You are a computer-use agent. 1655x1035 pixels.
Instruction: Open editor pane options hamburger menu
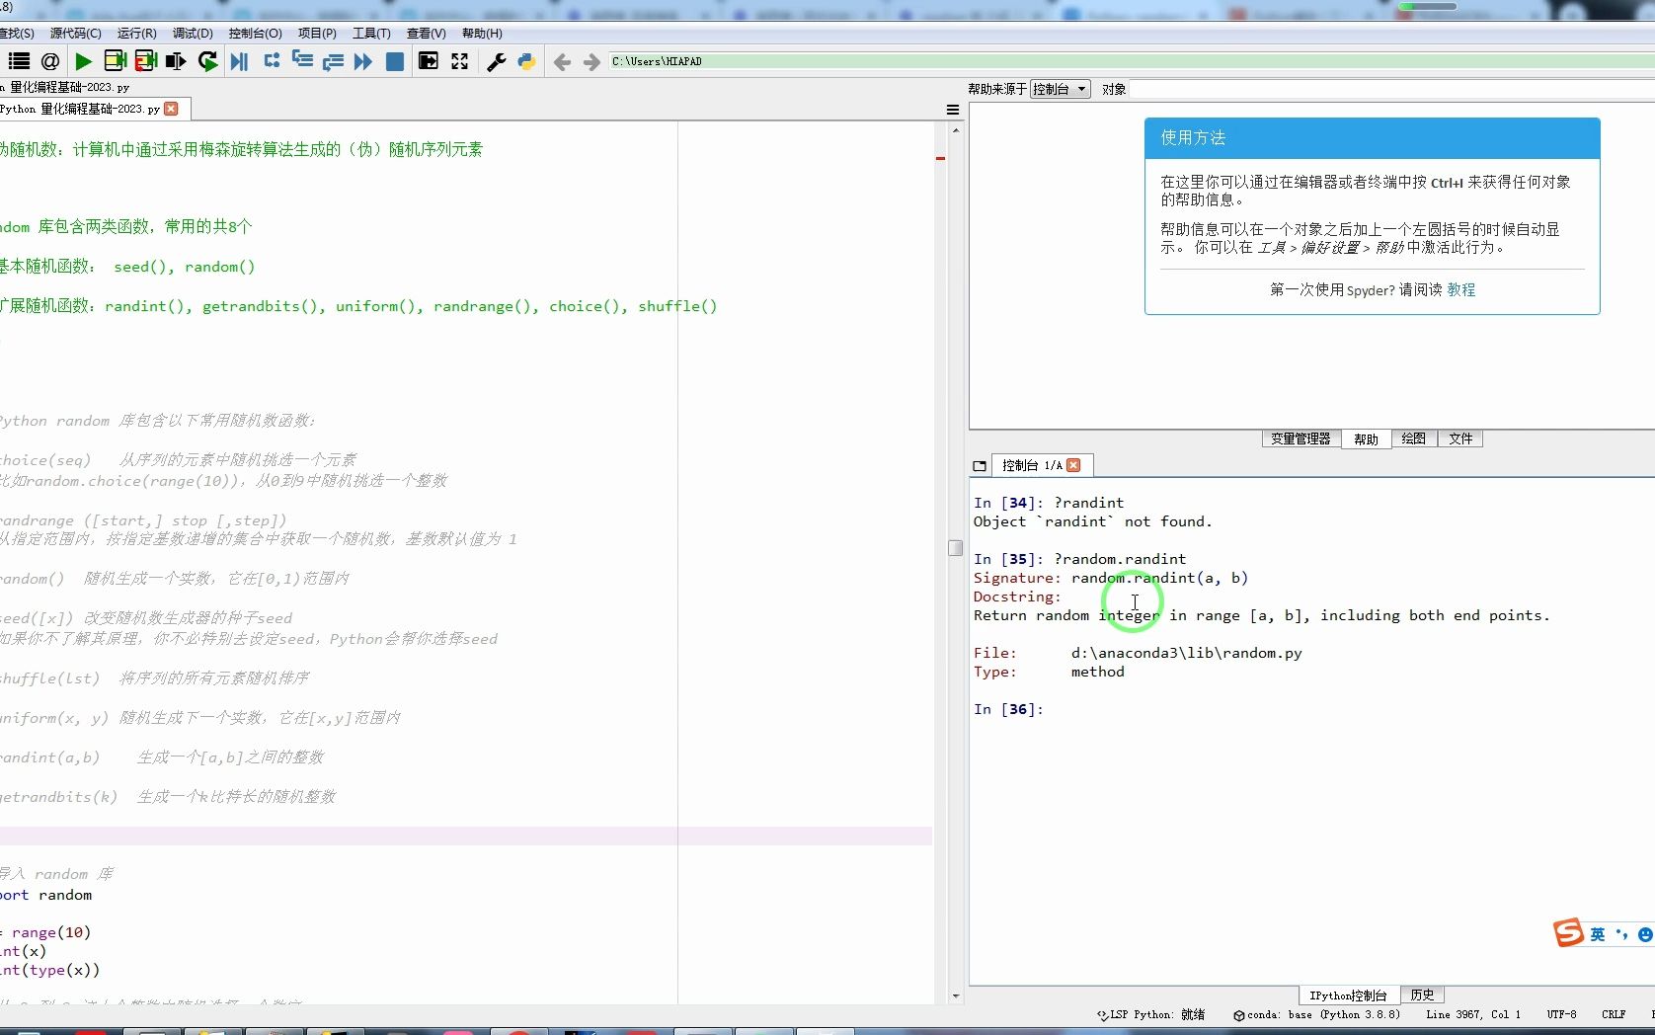(953, 110)
